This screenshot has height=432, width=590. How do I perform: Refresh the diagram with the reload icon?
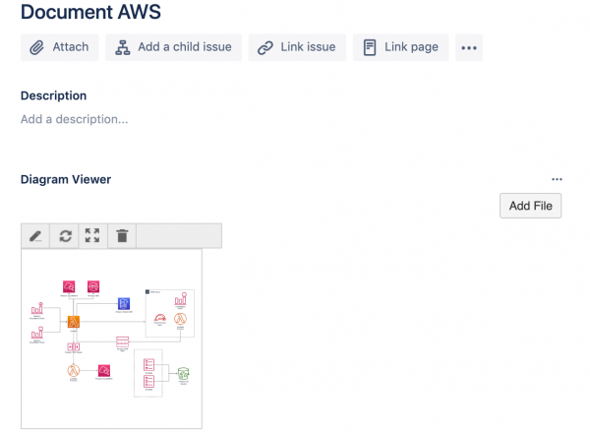tap(65, 236)
